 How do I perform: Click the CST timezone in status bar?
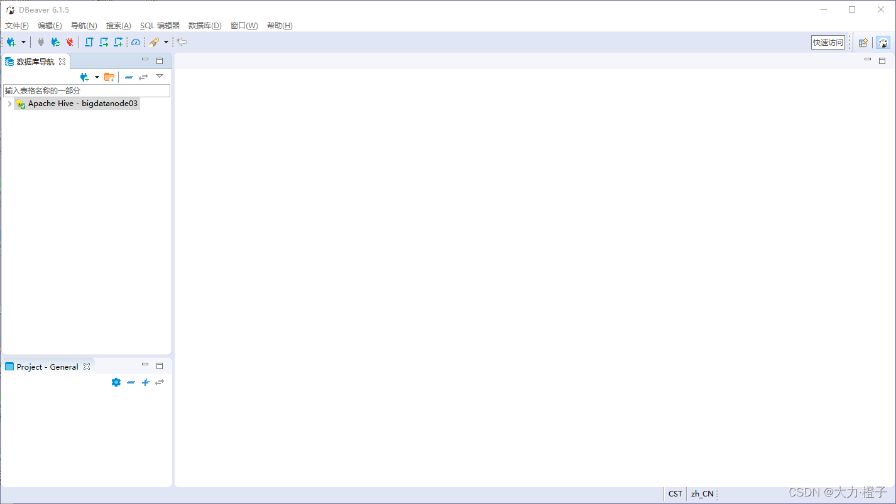point(675,494)
